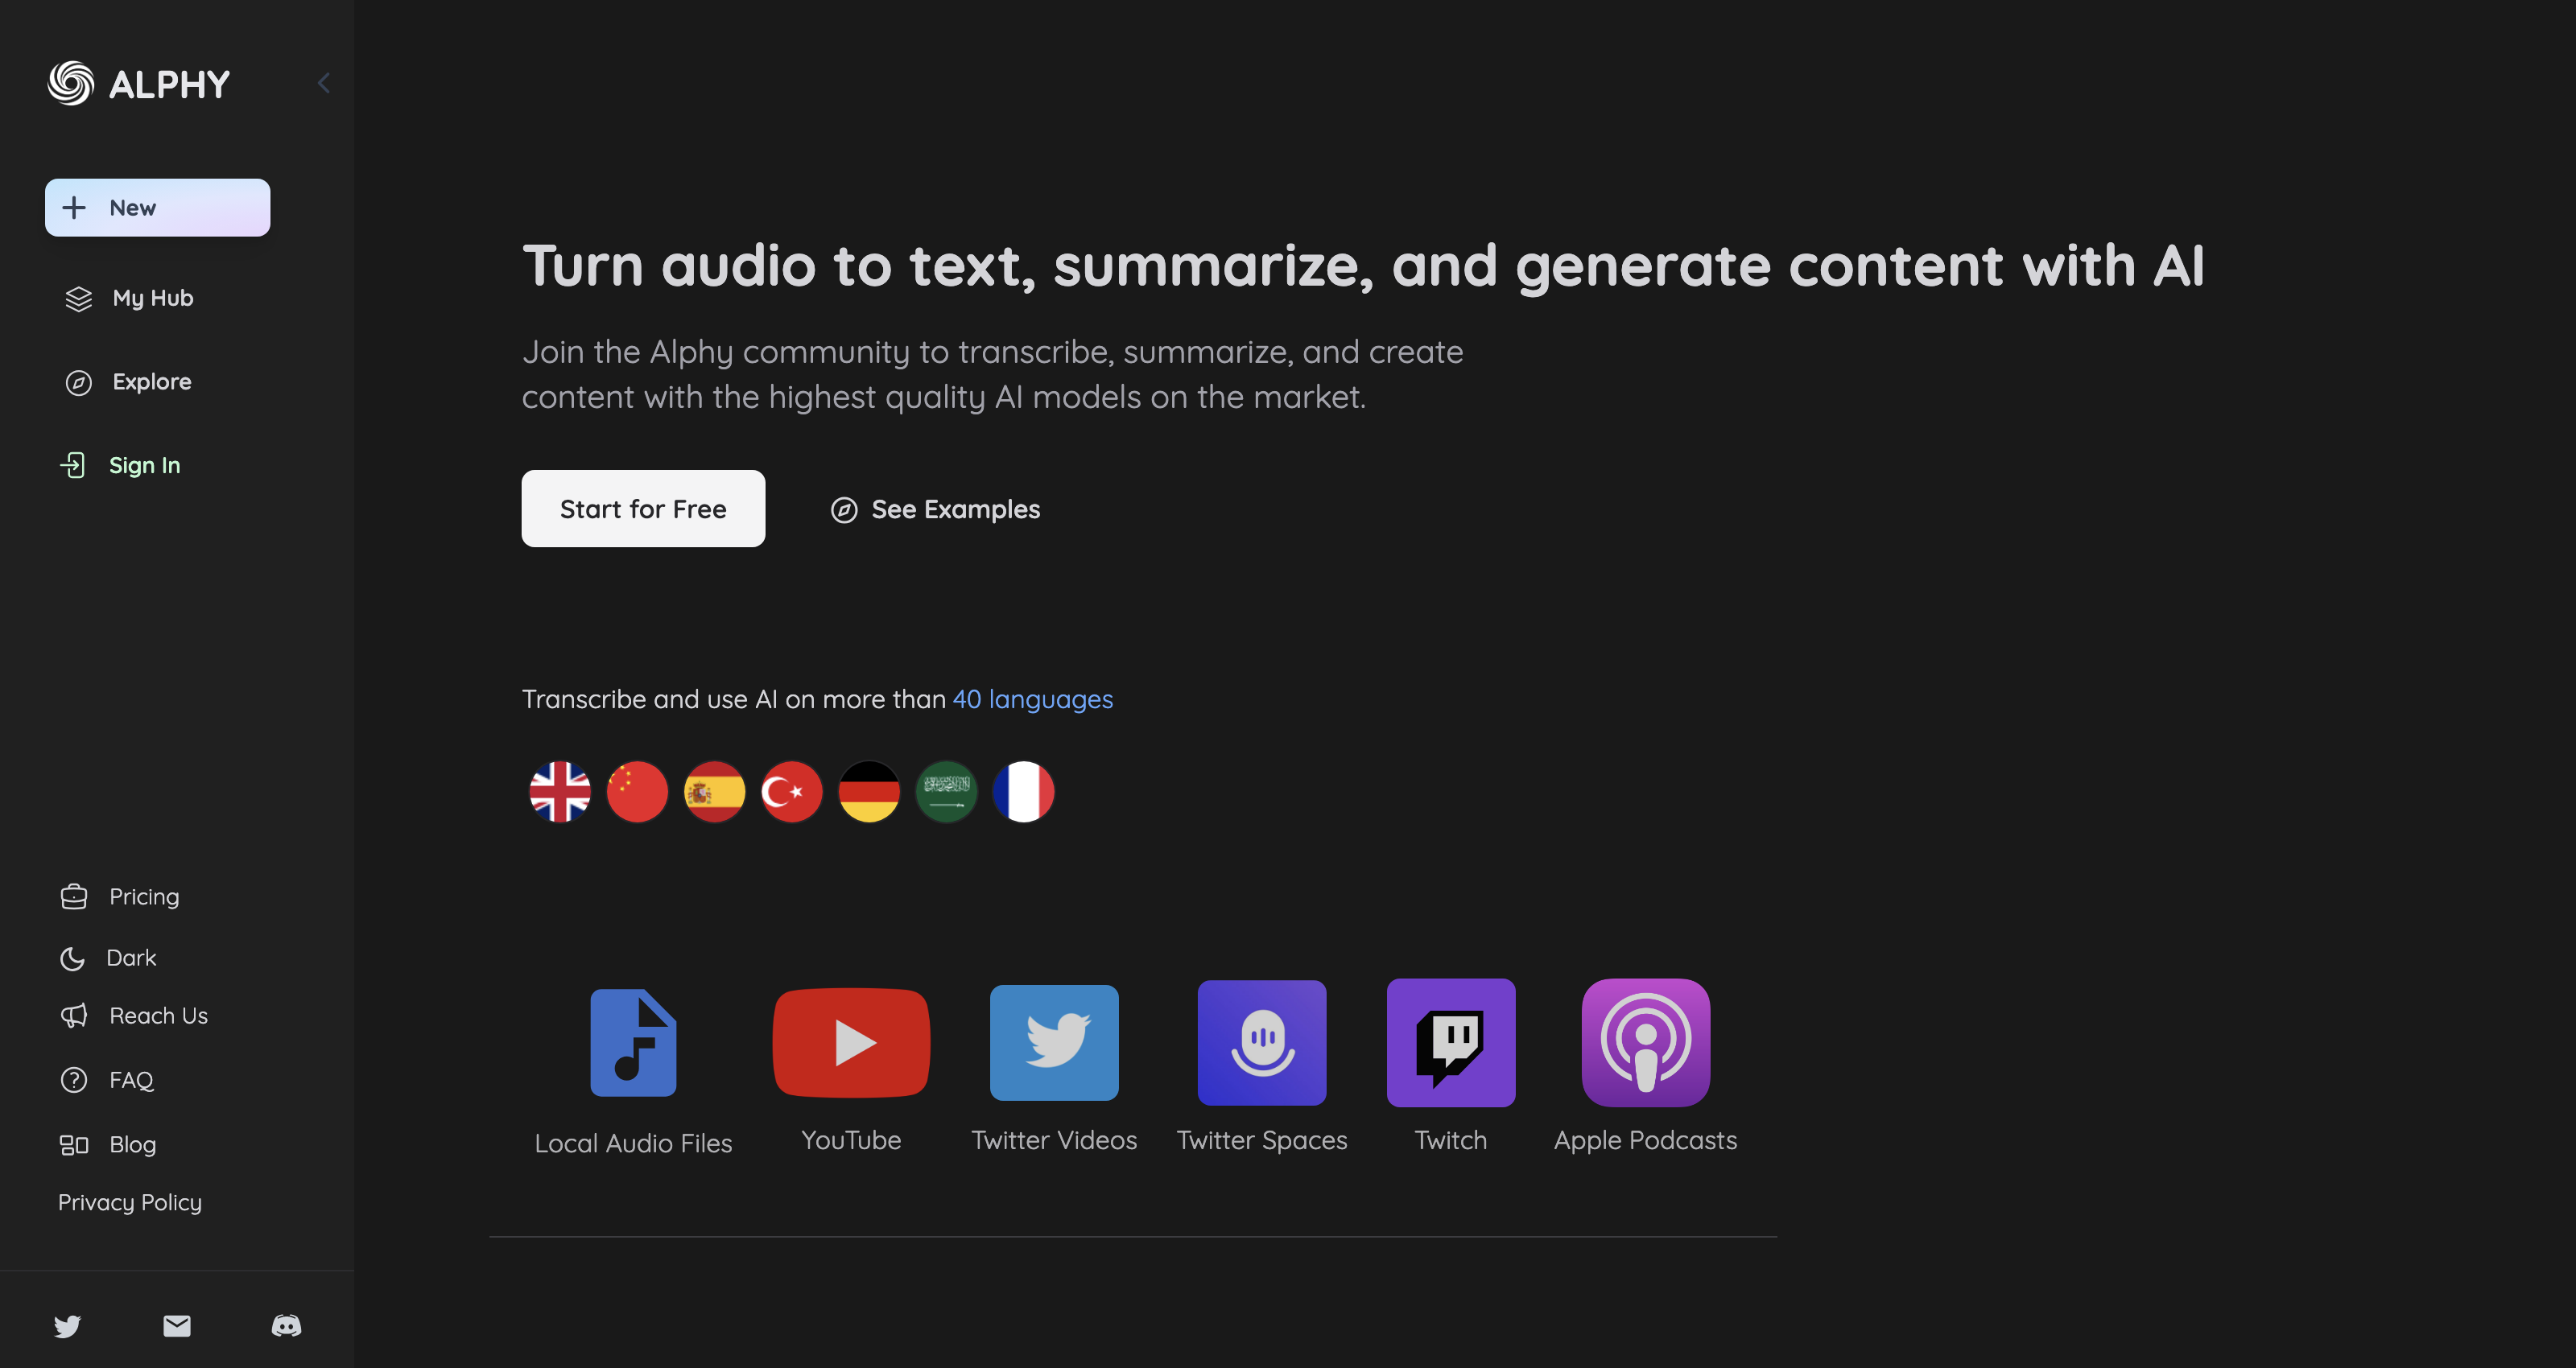Click the Spain flag icon
2576x1368 pixels.
tap(714, 791)
